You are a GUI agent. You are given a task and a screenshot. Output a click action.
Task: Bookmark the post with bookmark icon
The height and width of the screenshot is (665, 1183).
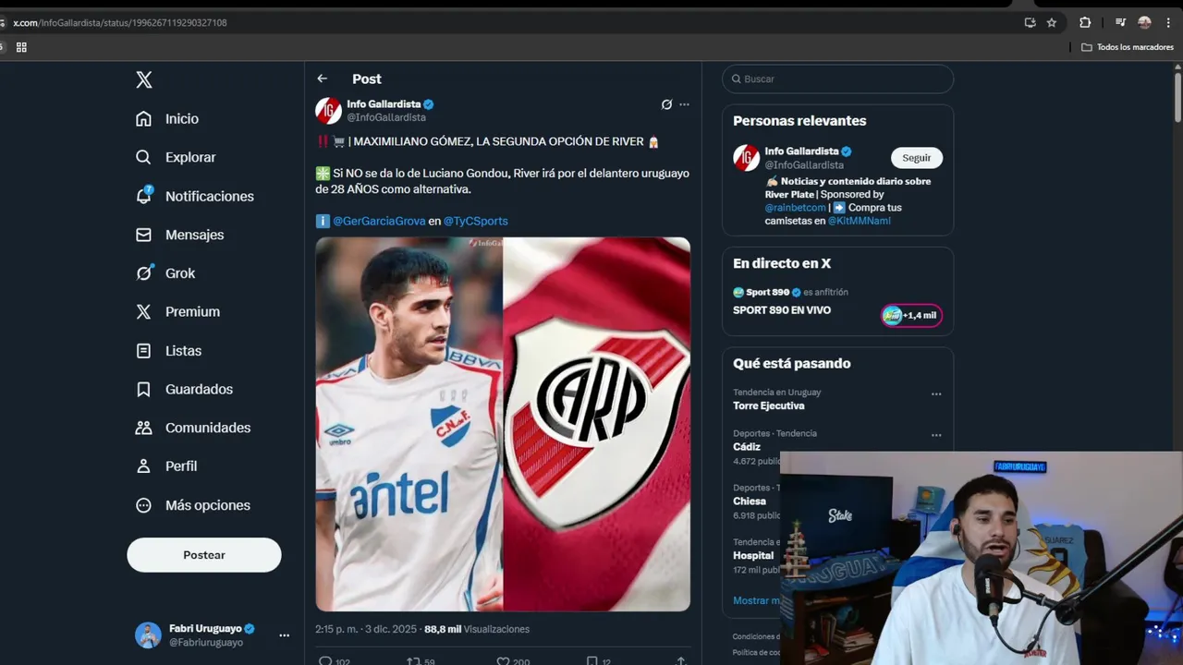[592, 661]
